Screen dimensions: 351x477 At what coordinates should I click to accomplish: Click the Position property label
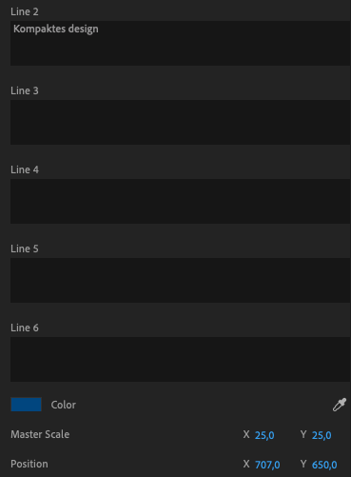click(x=29, y=464)
